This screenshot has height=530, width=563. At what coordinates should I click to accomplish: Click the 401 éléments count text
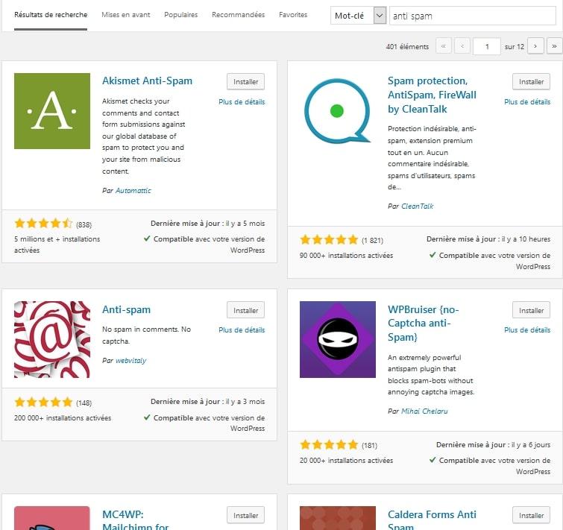pyautogui.click(x=408, y=47)
